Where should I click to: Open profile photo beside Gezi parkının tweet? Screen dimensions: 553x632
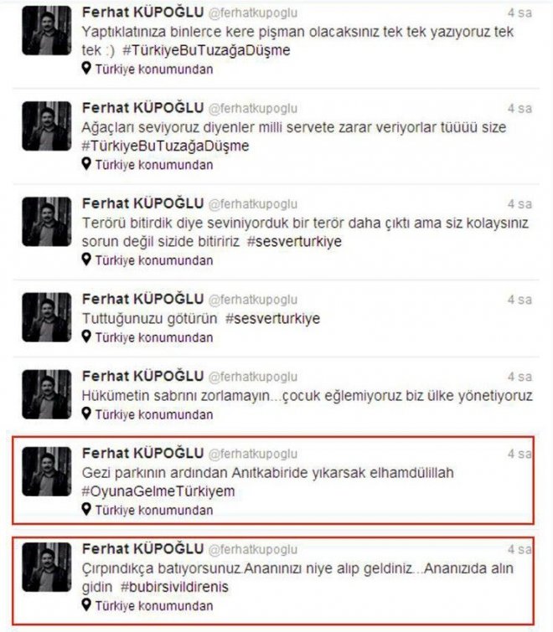(46, 471)
